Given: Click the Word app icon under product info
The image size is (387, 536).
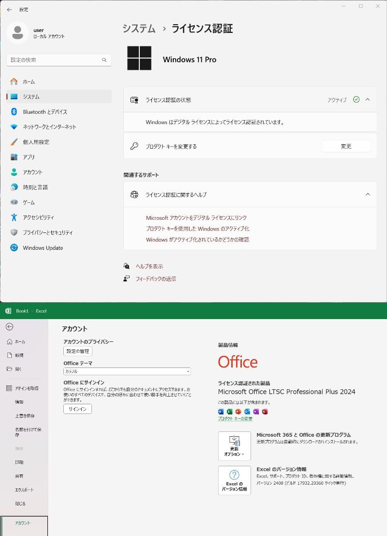Looking at the screenshot, I should [221, 412].
